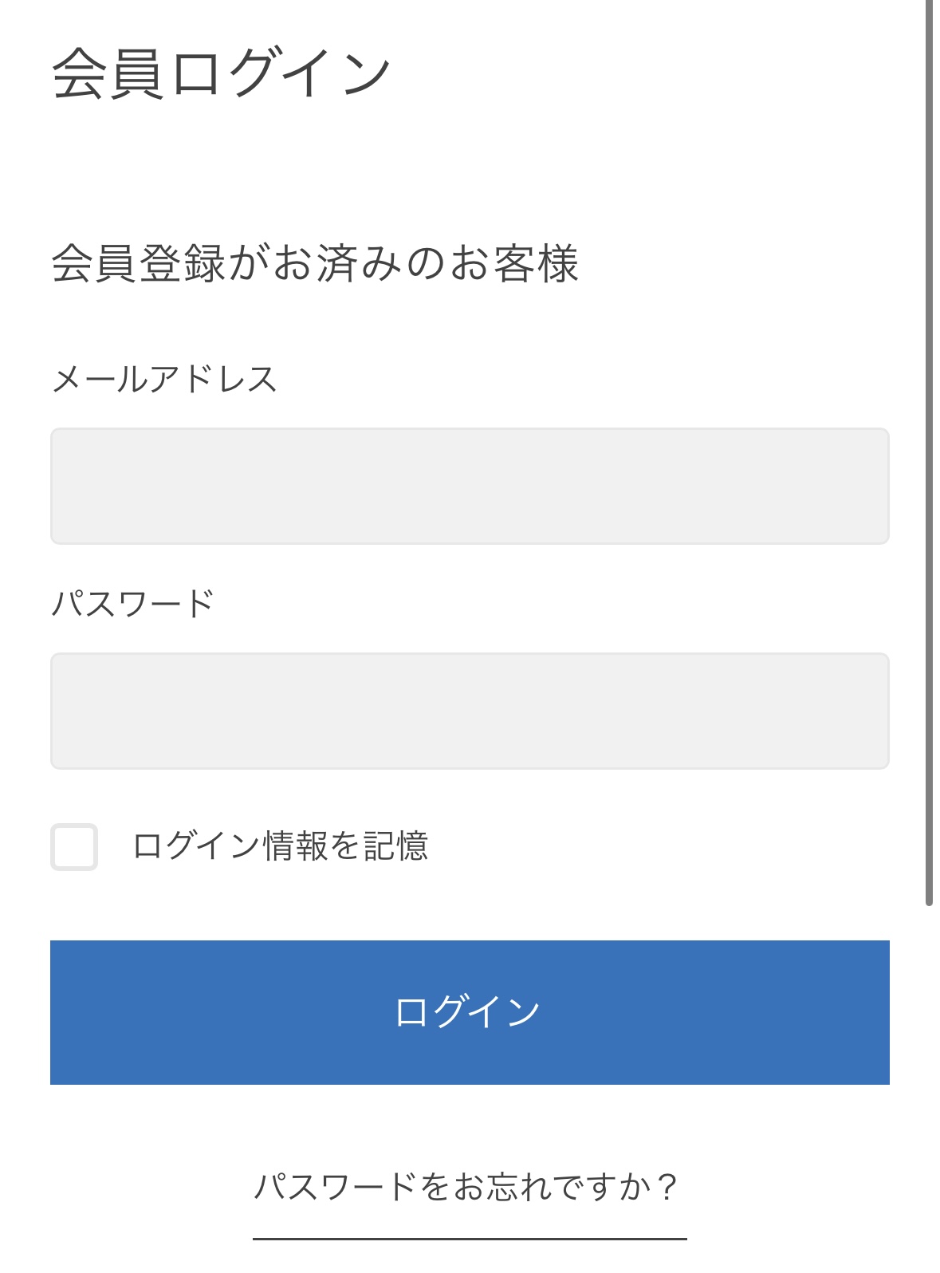Click the メールアドレス input field
Image resolution: width=940 pixels, height=1273 pixels.
470,487
